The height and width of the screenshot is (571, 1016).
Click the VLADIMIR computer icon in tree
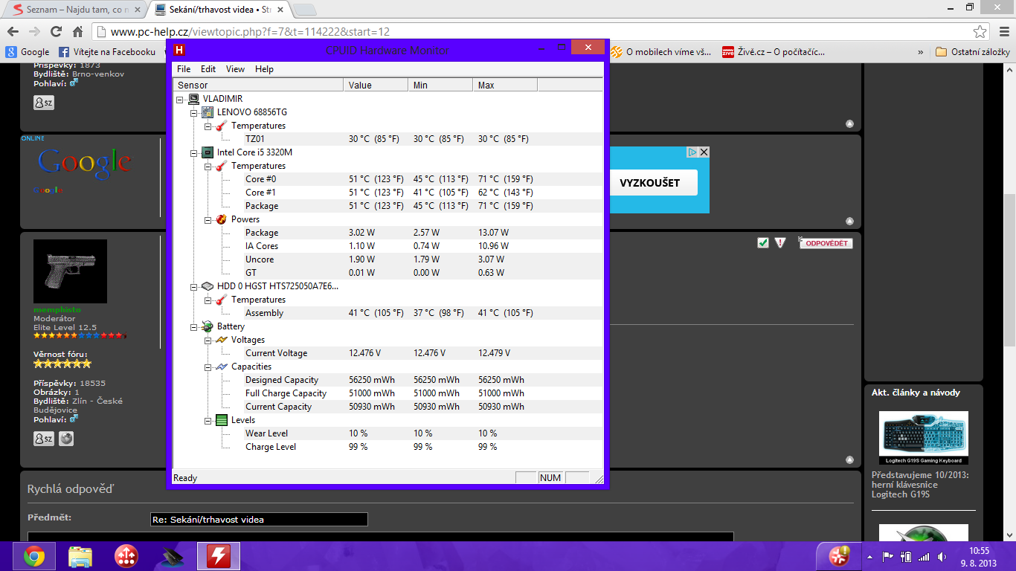point(193,99)
